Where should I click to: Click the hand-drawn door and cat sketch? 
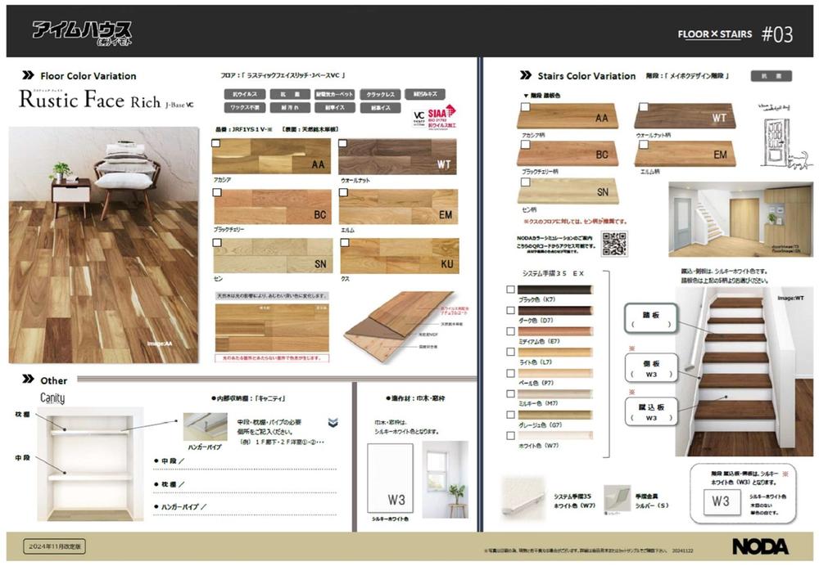click(x=786, y=137)
